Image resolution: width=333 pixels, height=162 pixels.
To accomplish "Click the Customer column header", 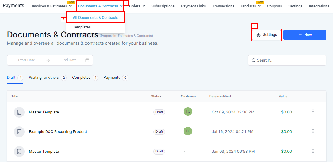I will point(188,96).
